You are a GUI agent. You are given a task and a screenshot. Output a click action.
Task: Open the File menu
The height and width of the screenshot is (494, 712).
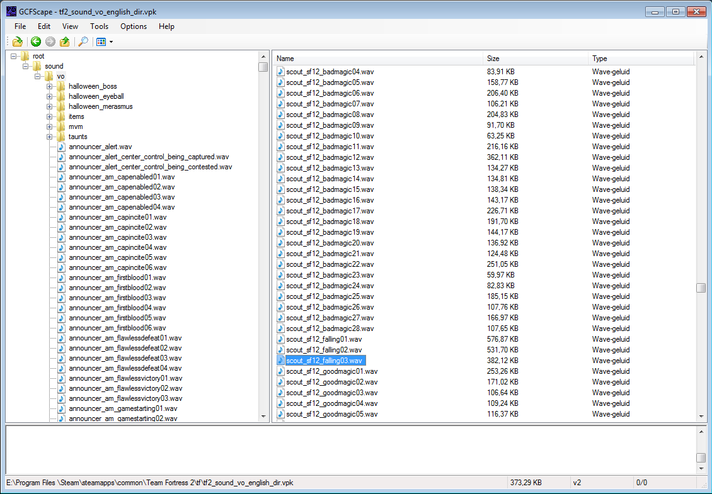point(20,26)
